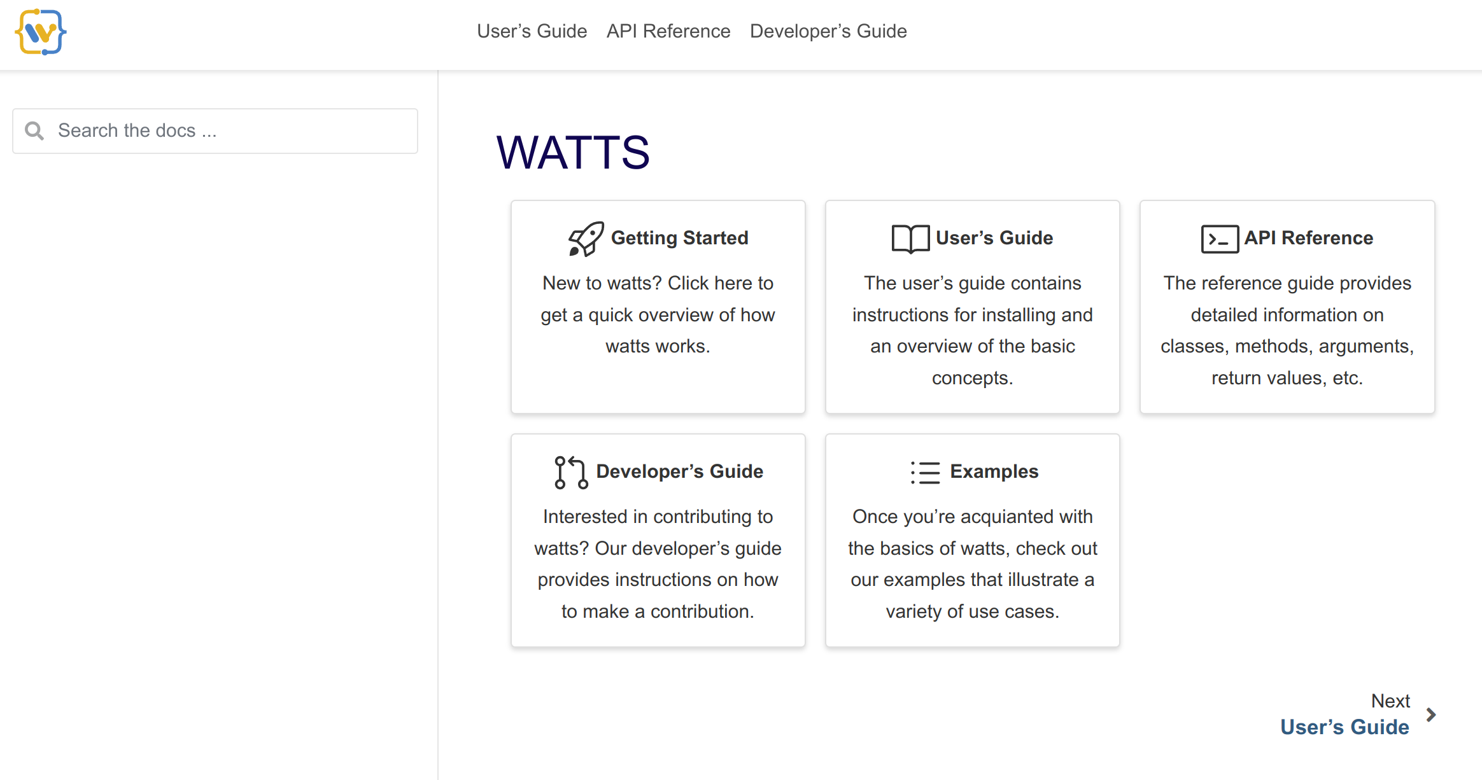Click the open book User's Guide icon
1482x780 pixels.
click(x=910, y=239)
